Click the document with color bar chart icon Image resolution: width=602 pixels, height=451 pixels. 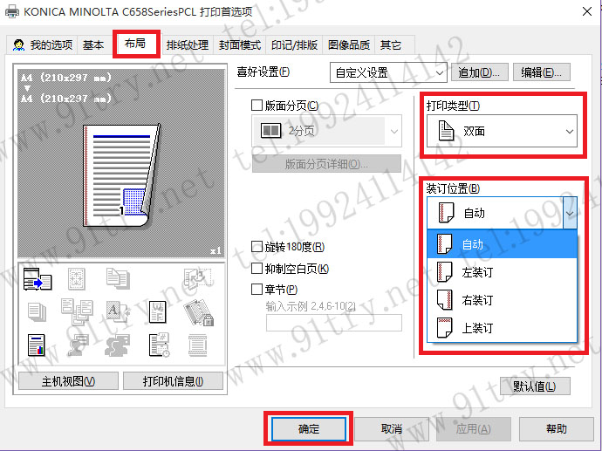37,345
